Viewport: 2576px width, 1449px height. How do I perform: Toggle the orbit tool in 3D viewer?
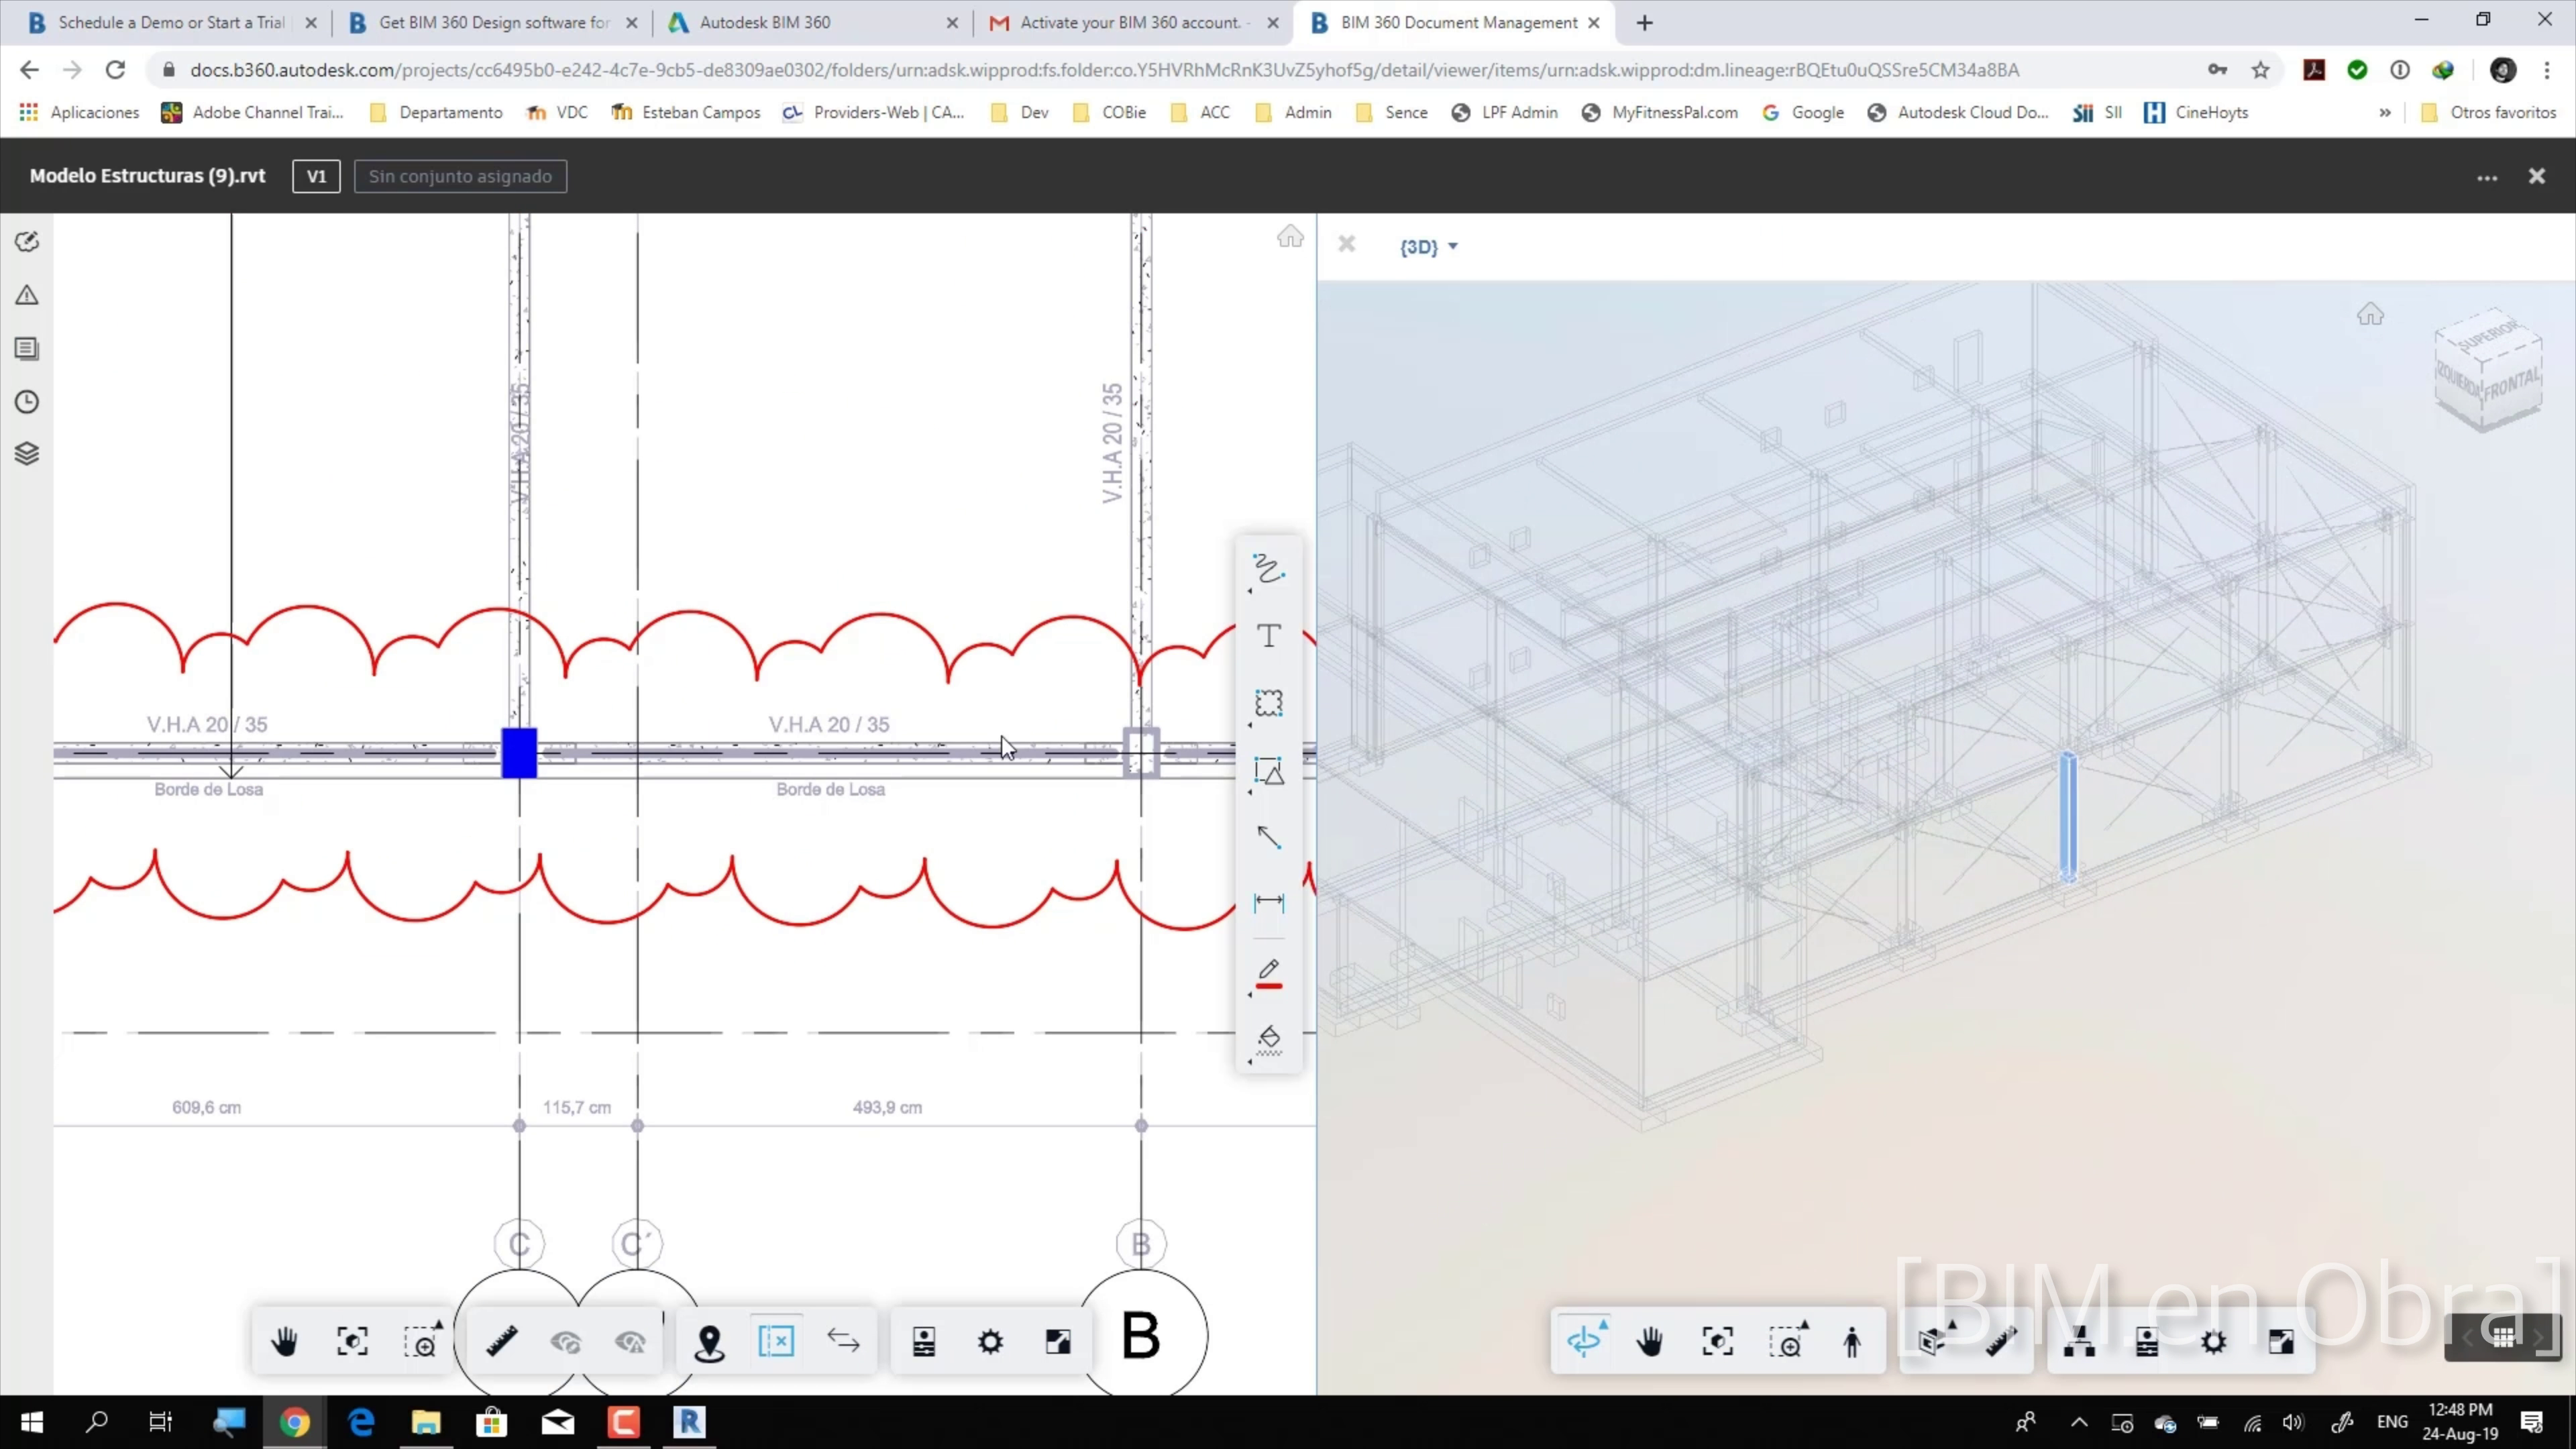coord(1585,1341)
